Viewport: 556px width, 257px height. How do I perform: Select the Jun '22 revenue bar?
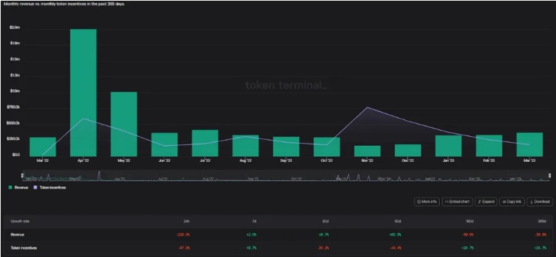pyautogui.click(x=165, y=144)
